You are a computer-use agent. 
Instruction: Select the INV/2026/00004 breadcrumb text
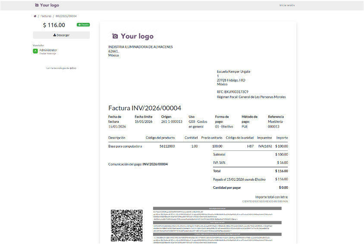pyautogui.click(x=66, y=16)
